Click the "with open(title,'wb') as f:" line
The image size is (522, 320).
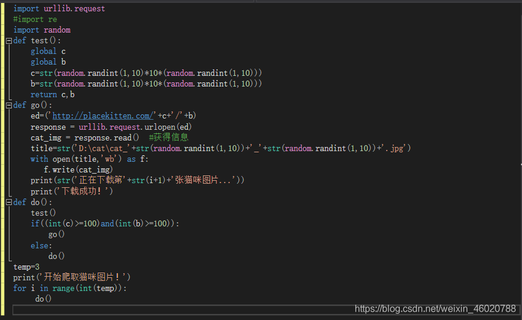click(x=90, y=159)
